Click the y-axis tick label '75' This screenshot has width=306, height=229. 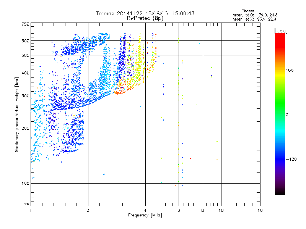(x=27, y=205)
